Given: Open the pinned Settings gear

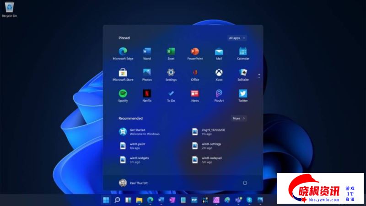Looking at the screenshot, I should point(171,73).
